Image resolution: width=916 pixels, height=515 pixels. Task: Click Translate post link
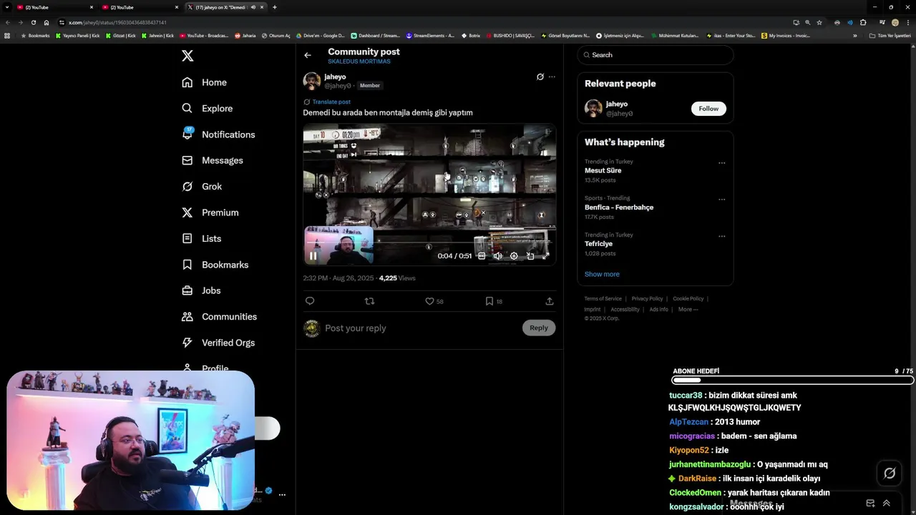click(331, 102)
